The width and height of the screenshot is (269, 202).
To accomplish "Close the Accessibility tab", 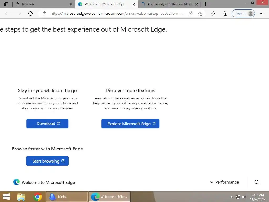I will 196,4.
